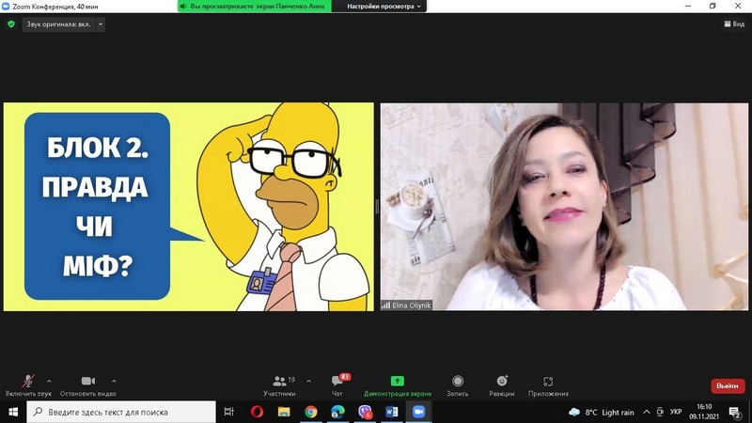This screenshot has width=752, height=423.
Task: Open File Explorer from taskbar
Action: click(x=284, y=412)
